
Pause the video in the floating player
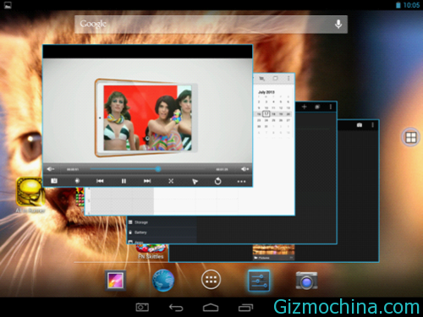(x=124, y=181)
